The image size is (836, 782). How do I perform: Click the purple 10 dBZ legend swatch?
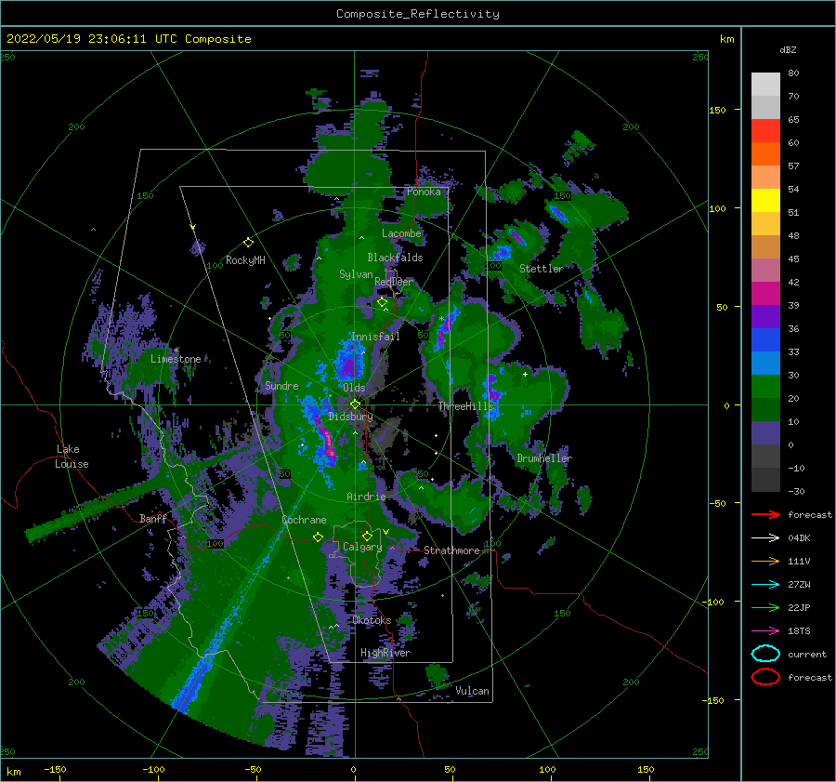point(765,432)
